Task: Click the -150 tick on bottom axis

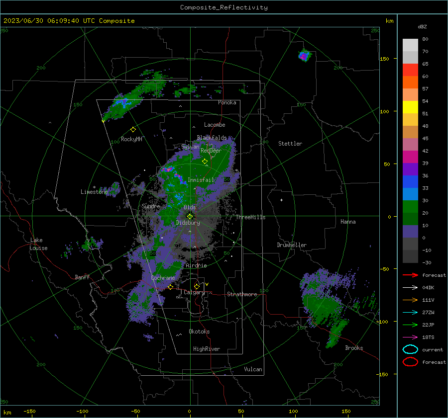Action: point(30,412)
